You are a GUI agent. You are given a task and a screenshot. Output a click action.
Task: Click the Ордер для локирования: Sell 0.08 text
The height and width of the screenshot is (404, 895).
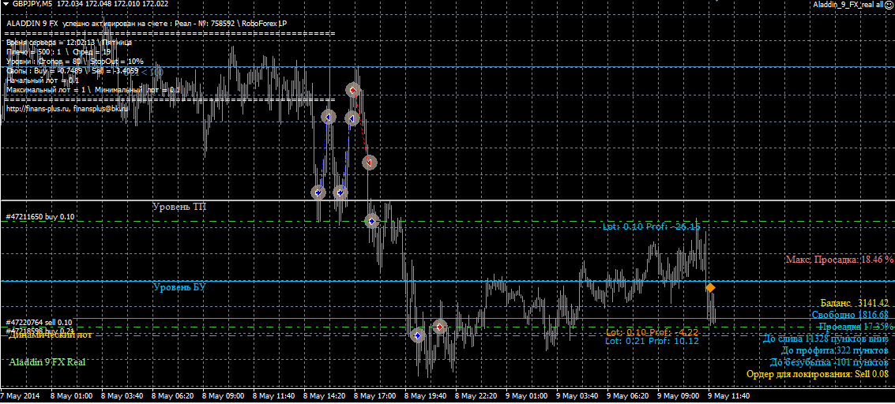[x=818, y=374]
